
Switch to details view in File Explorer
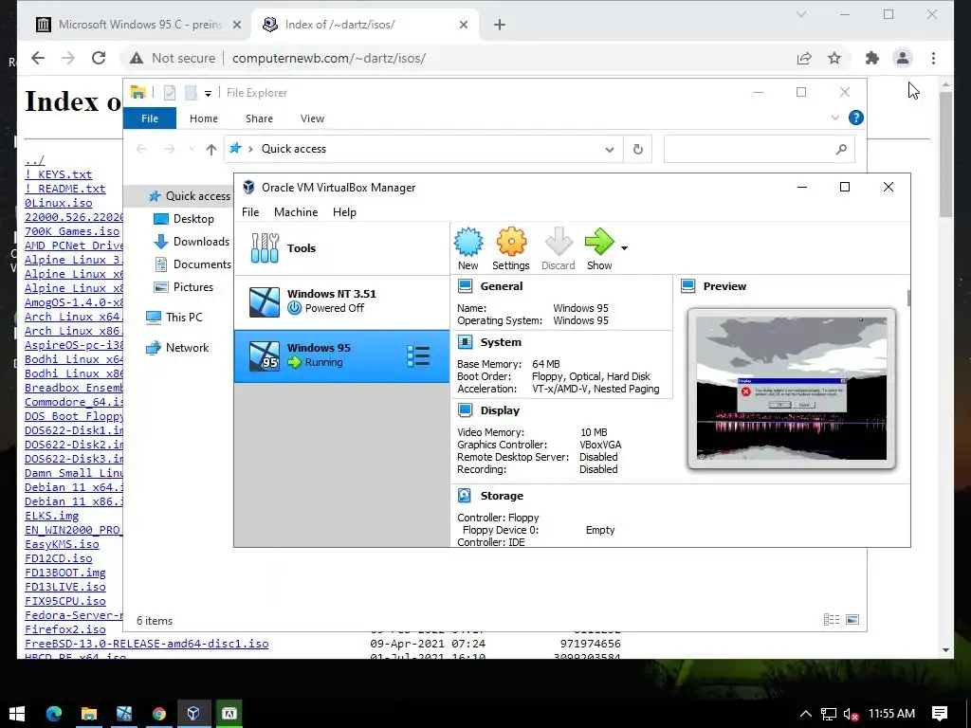click(832, 620)
